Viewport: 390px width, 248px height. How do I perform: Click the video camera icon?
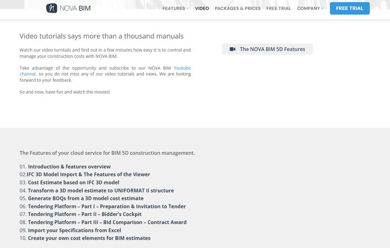[x=233, y=49]
